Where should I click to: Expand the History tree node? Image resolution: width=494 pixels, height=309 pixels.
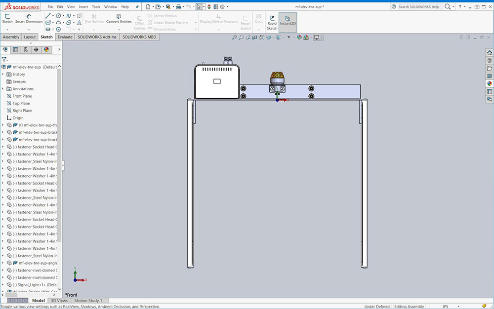click(x=3, y=75)
